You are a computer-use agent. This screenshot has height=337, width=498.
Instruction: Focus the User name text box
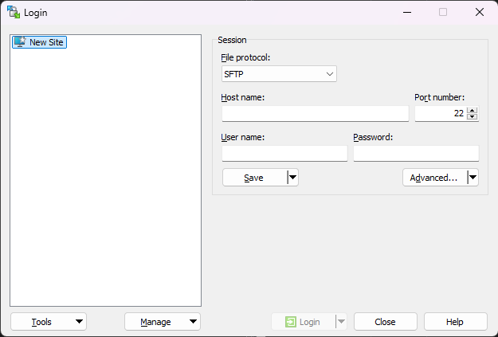click(284, 154)
